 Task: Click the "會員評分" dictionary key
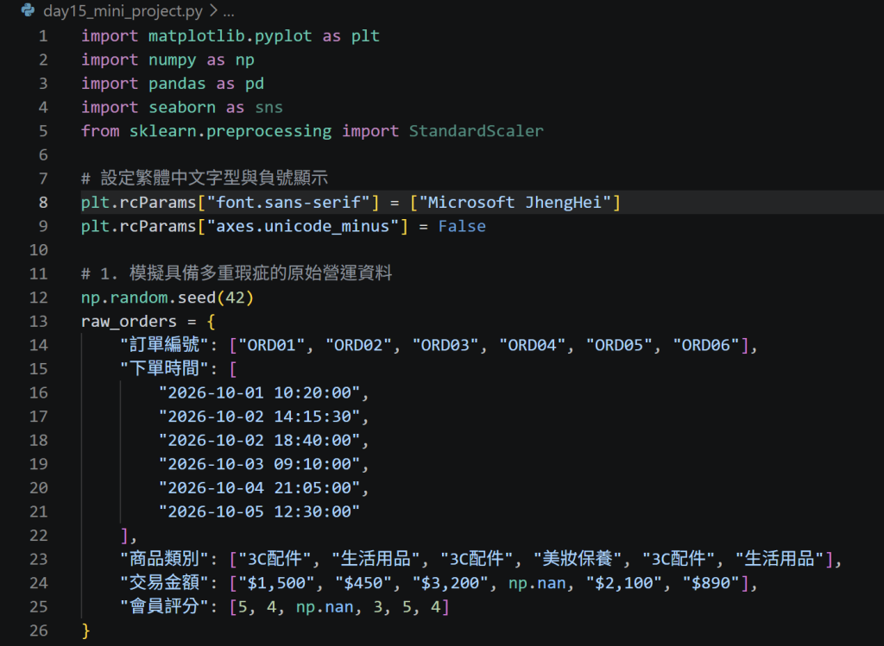[x=165, y=606]
